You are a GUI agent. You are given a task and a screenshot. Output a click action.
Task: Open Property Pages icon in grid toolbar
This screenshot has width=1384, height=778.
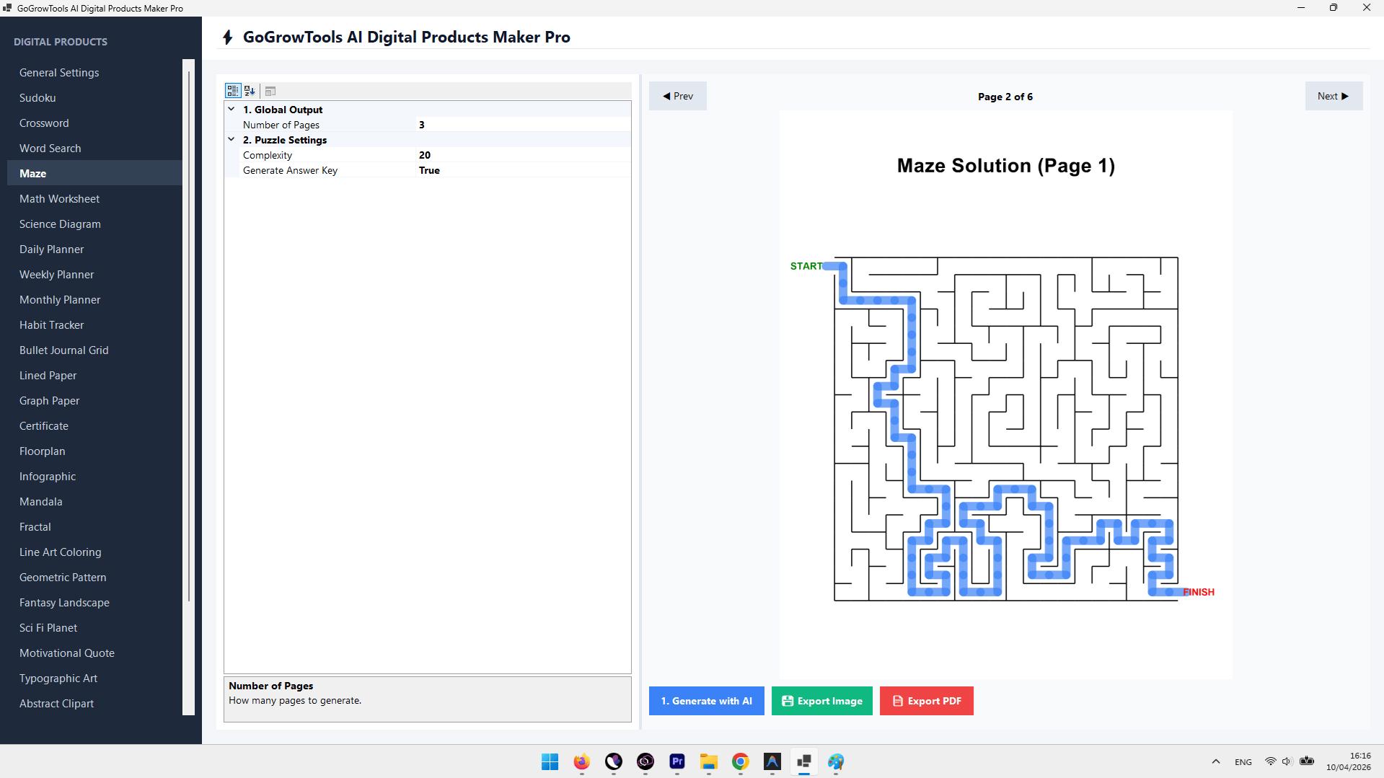270,91
